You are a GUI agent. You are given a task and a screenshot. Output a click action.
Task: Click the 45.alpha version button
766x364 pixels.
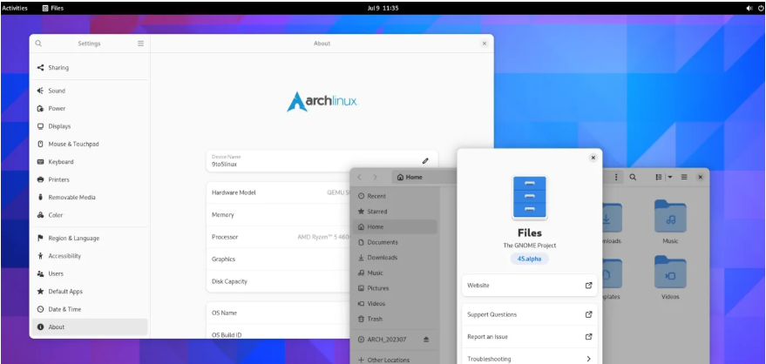(530, 260)
